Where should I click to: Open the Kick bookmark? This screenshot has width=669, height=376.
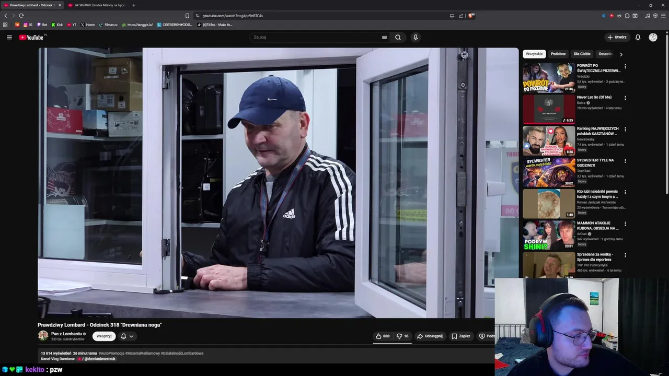tap(57, 25)
